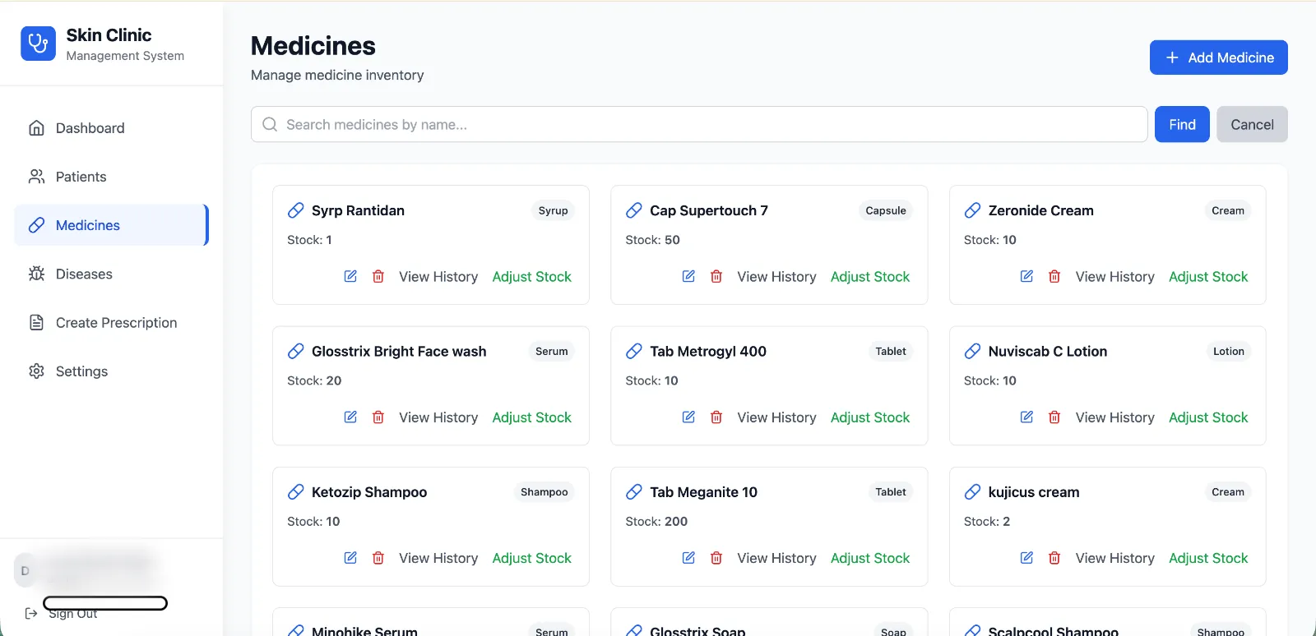Open Create Prescription from sidebar
The height and width of the screenshot is (636, 1316).
(116, 323)
